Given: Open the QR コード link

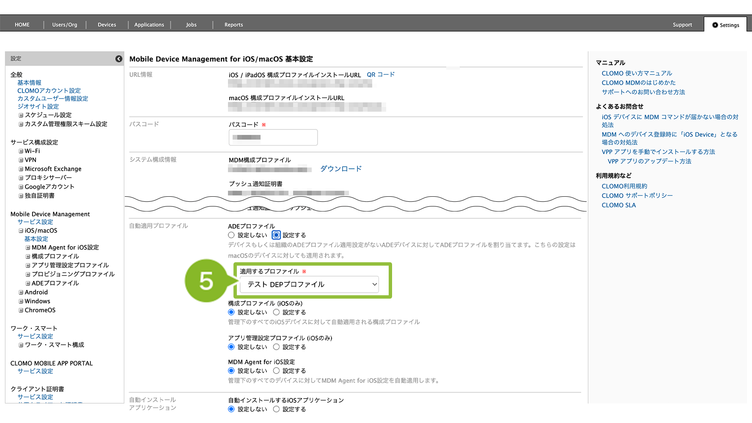Looking at the screenshot, I should 380,74.
